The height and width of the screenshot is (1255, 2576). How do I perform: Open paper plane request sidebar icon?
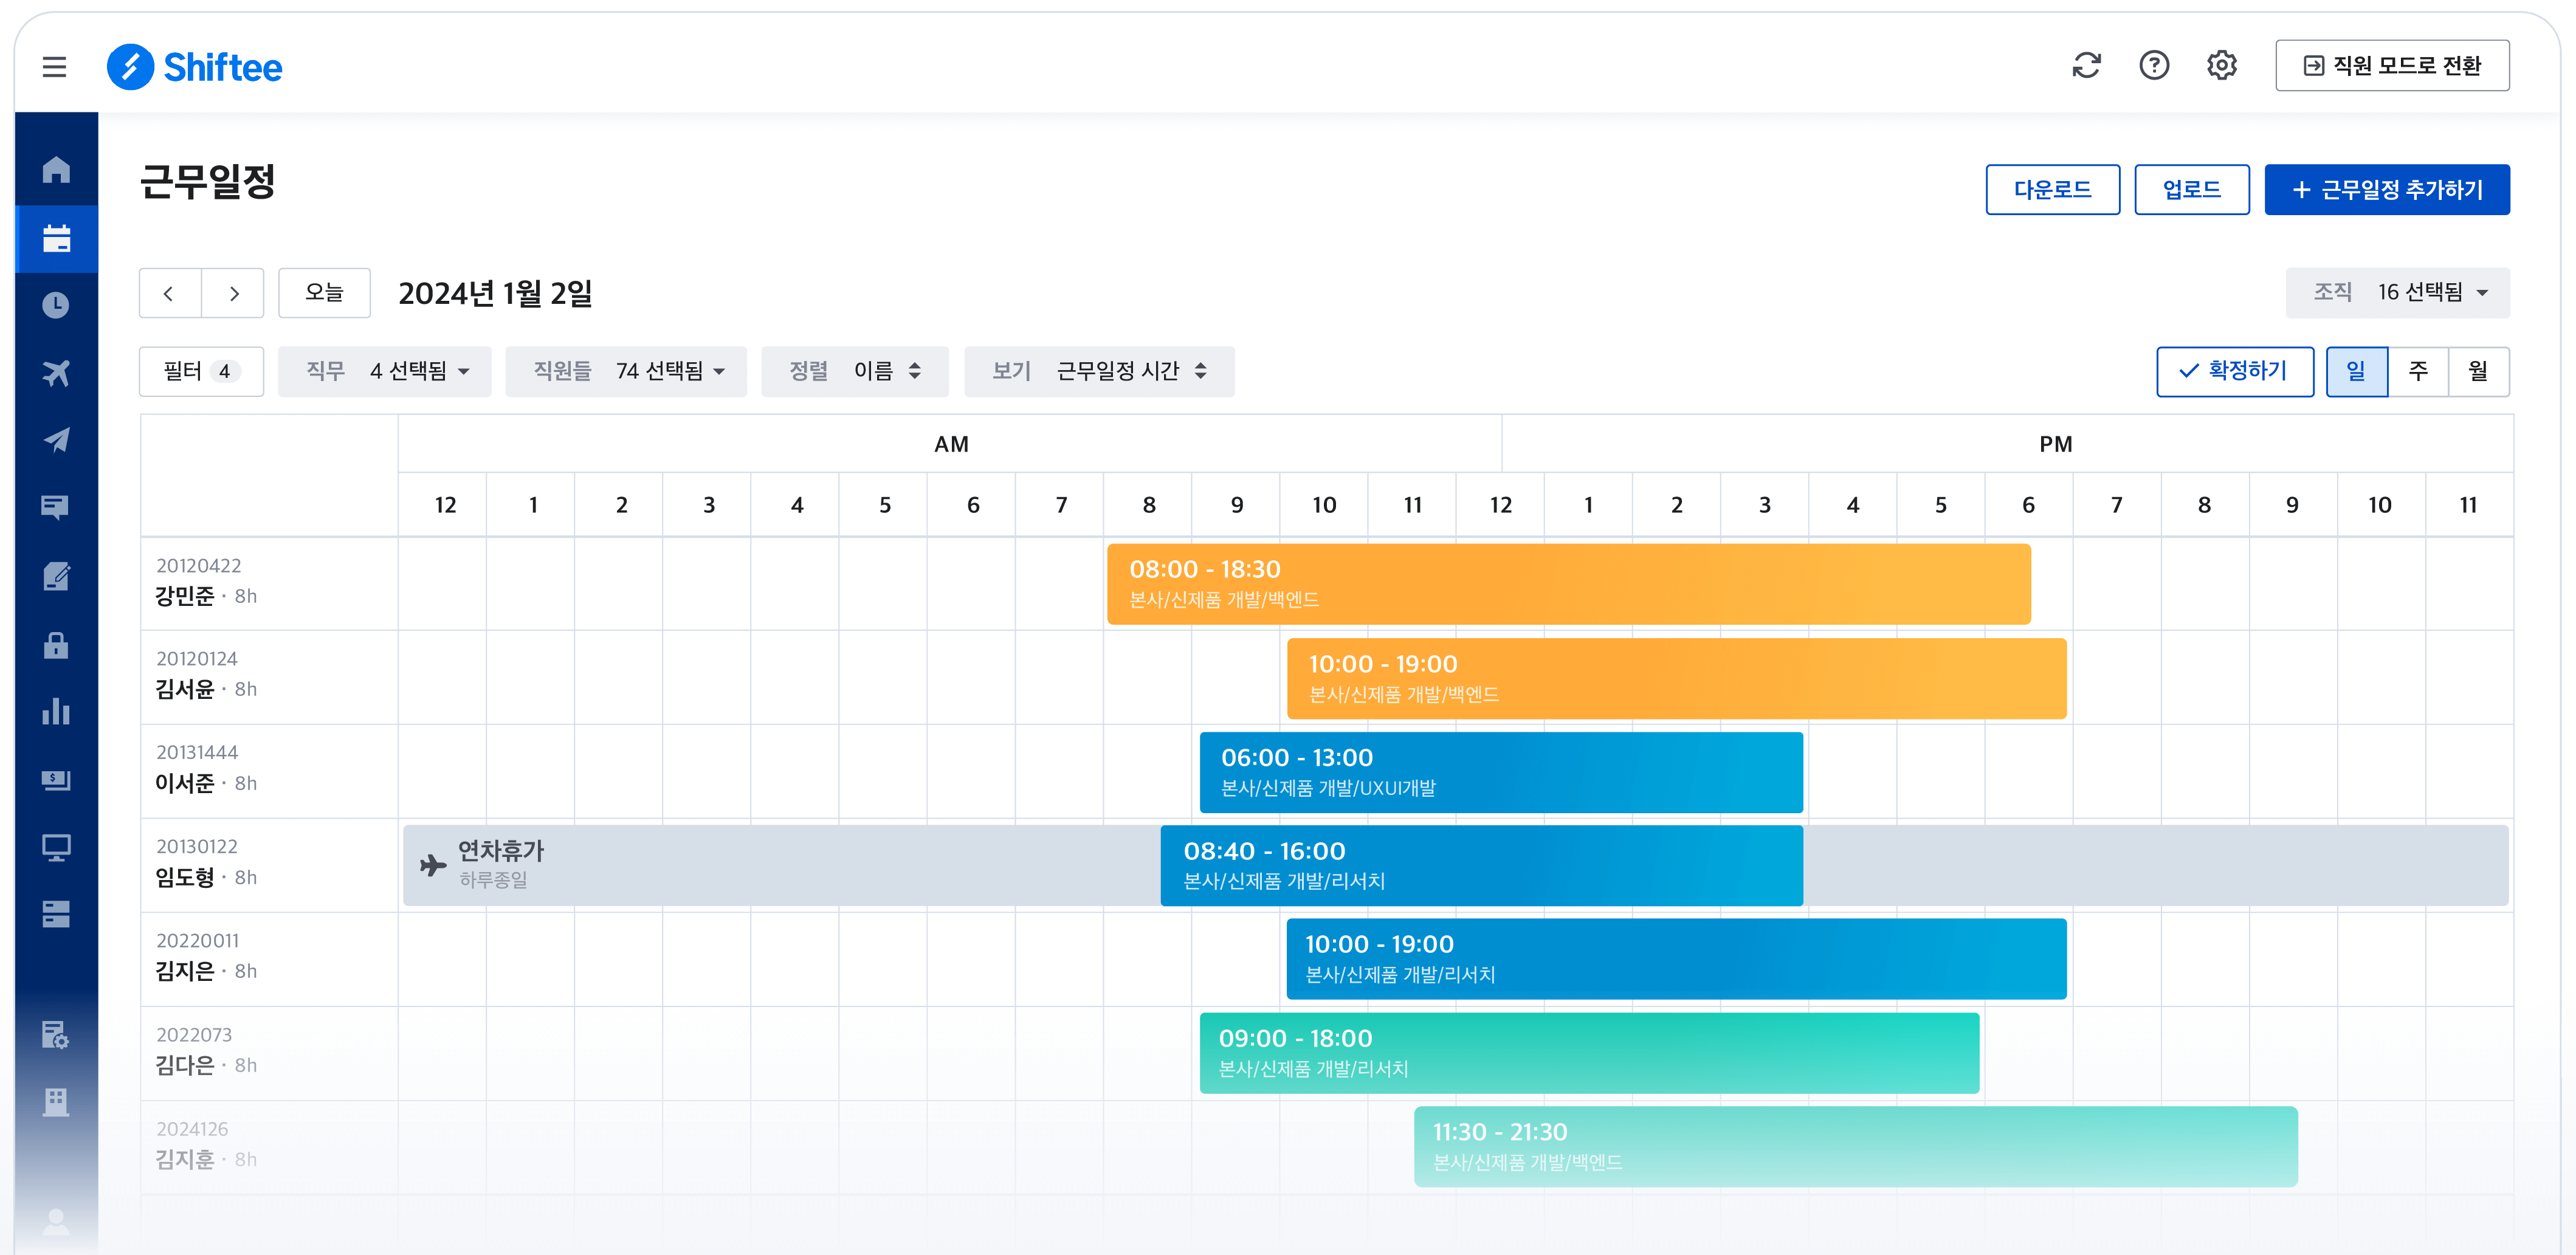(56, 440)
